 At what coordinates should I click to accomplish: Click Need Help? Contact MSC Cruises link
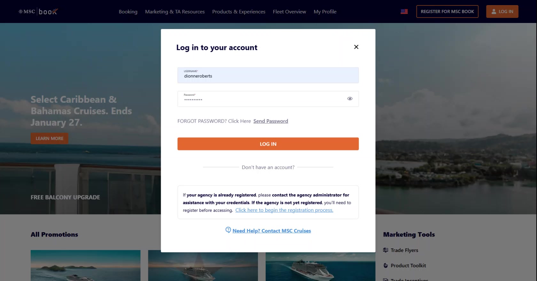click(272, 231)
